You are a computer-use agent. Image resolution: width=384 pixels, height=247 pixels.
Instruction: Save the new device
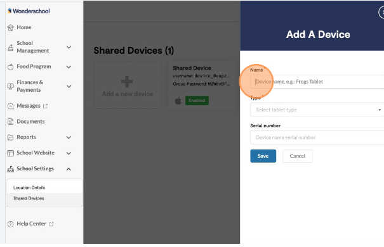[263, 156]
